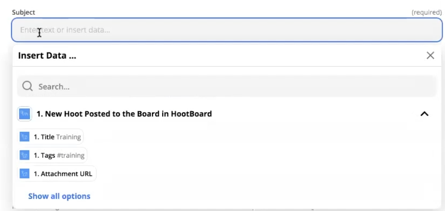Click the '#training' sample value in the Tags pill

coord(70,155)
